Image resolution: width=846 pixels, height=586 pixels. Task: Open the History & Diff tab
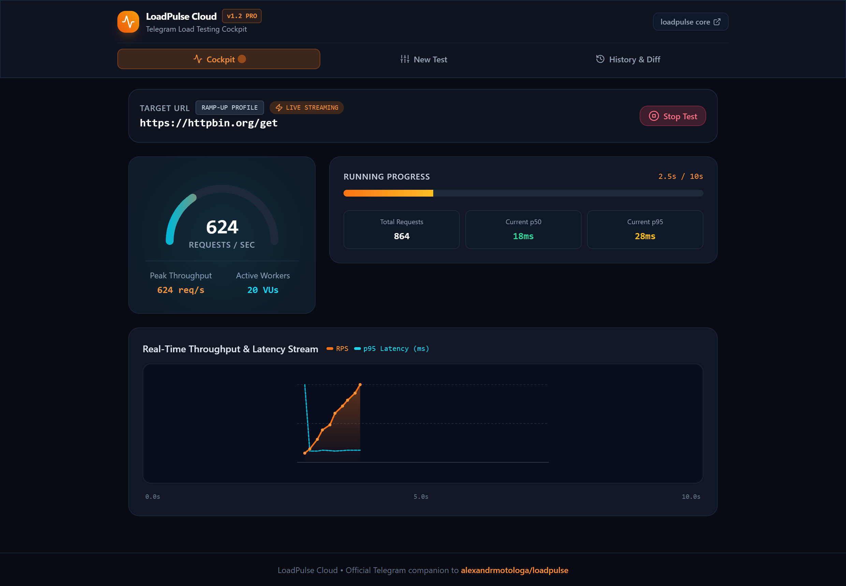(628, 59)
